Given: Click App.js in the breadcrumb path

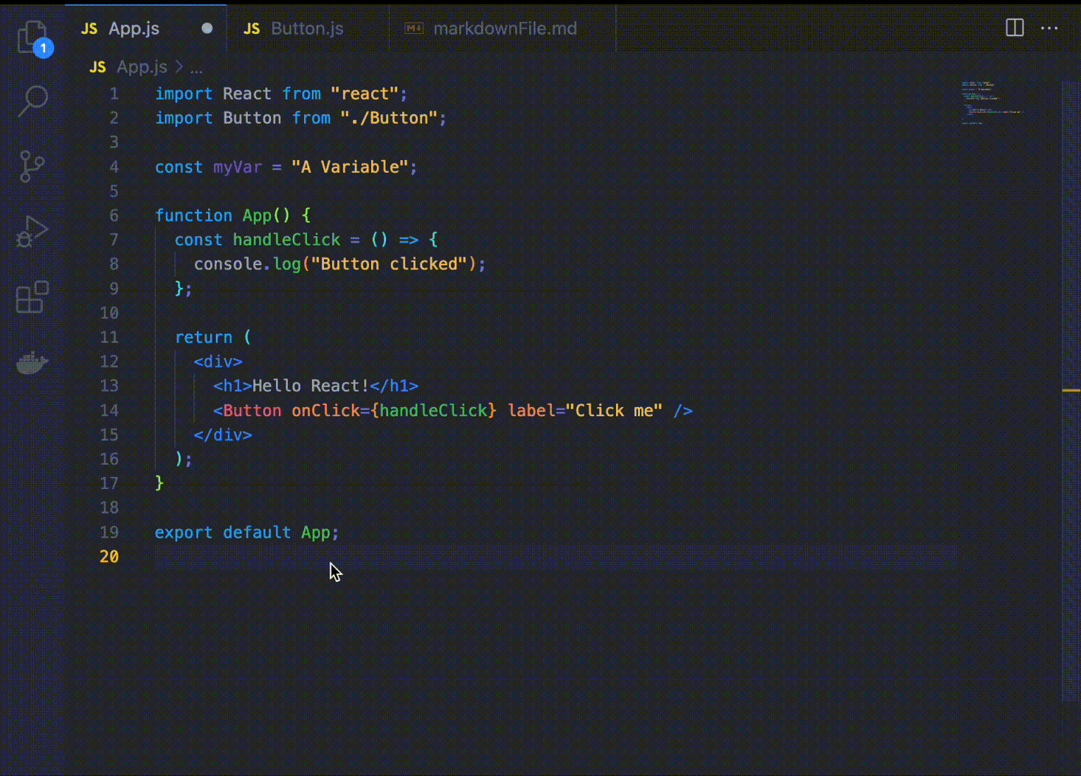Looking at the screenshot, I should point(141,67).
